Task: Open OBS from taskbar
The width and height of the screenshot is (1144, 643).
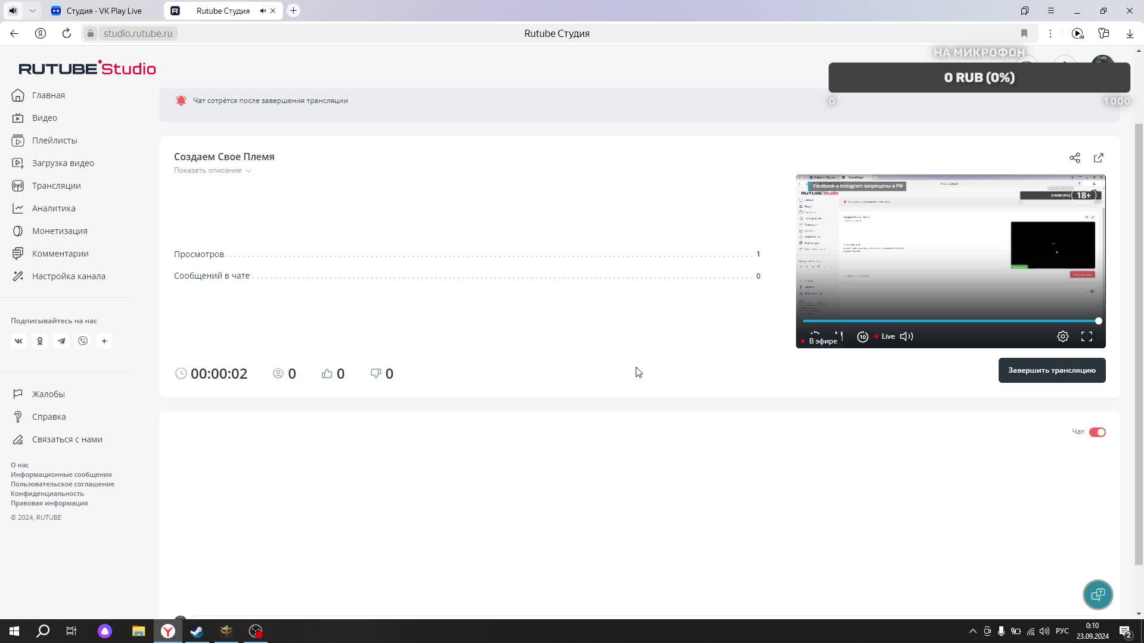Action: pos(255,631)
